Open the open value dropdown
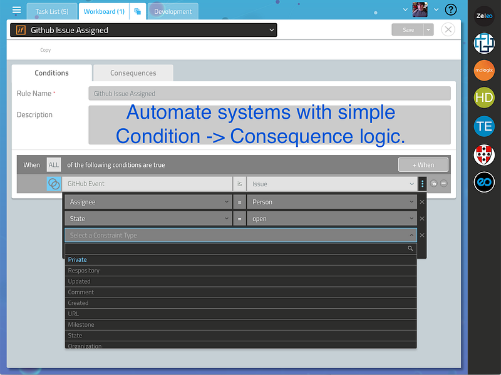The height and width of the screenshot is (375, 501). pyautogui.click(x=332, y=218)
